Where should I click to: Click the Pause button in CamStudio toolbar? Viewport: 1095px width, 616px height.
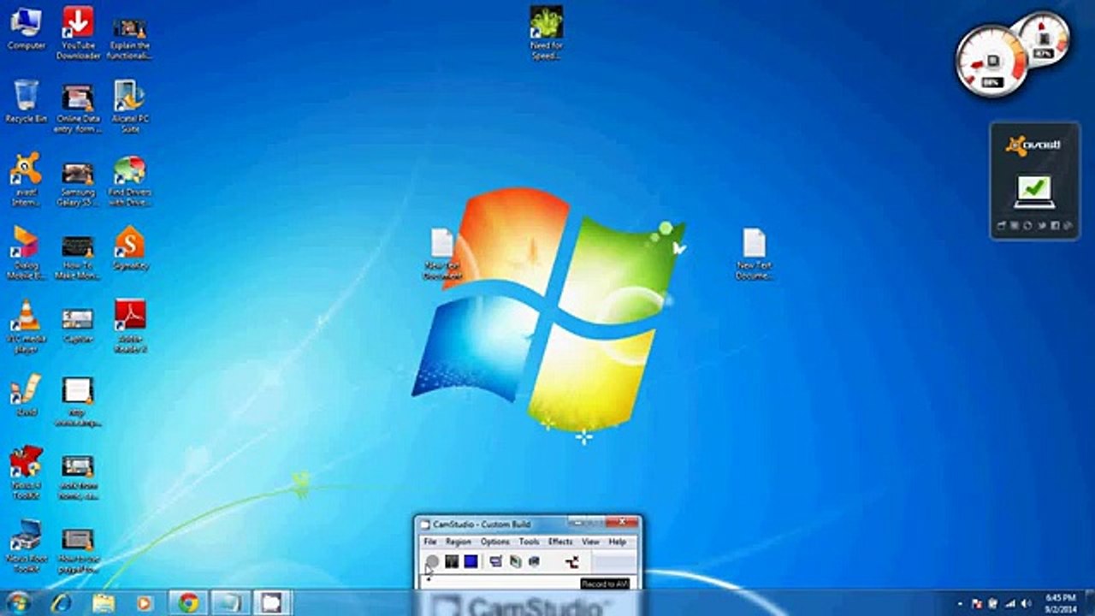[x=452, y=561]
